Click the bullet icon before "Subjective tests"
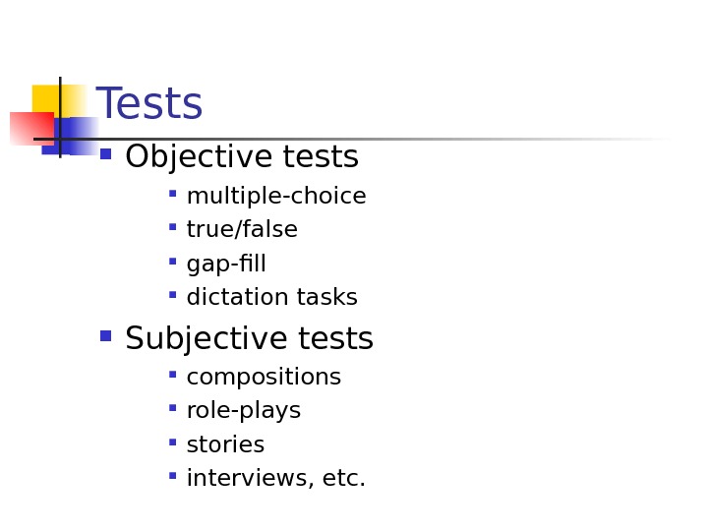 pos(106,336)
